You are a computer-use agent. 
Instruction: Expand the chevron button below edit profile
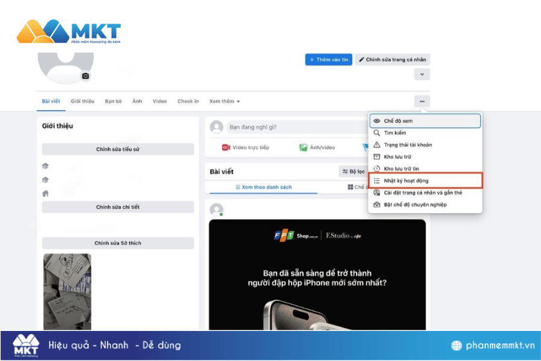pos(422,74)
